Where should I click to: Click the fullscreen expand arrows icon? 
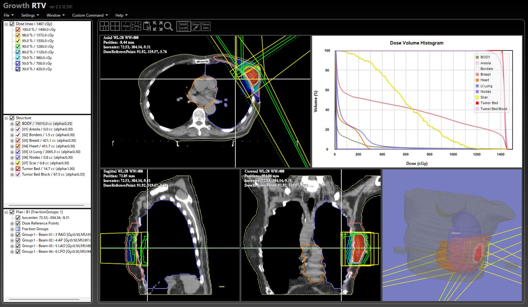(158, 26)
